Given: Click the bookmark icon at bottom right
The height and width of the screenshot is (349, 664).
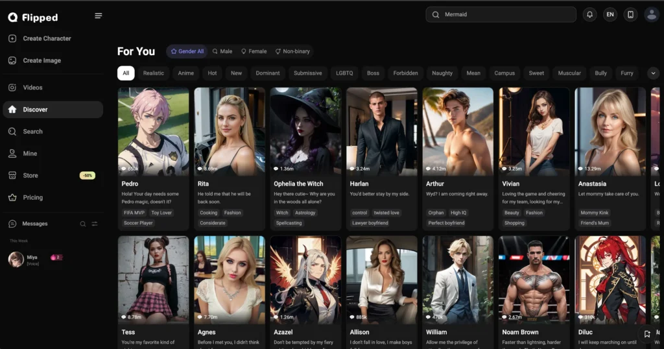Looking at the screenshot, I should [x=647, y=333].
